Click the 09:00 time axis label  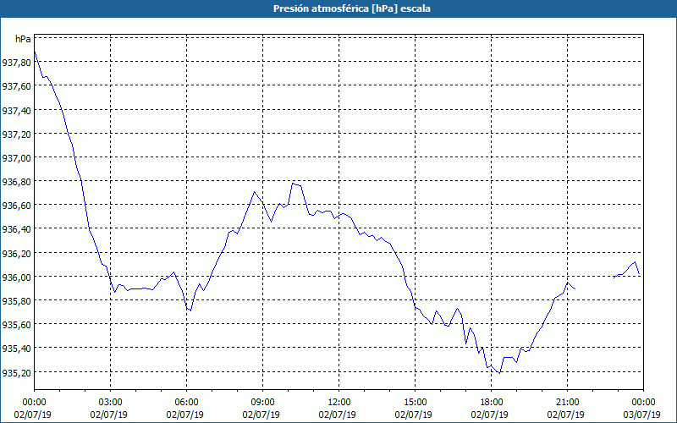coord(262,403)
